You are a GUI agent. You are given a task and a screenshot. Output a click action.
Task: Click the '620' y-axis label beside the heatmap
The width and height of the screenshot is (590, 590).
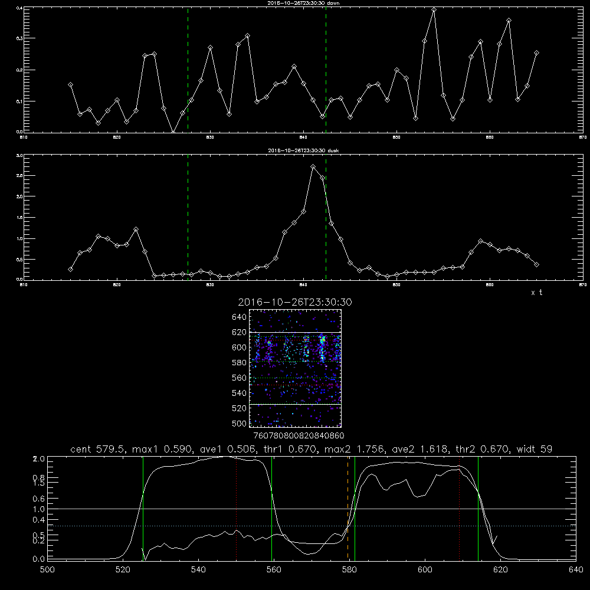click(x=240, y=332)
